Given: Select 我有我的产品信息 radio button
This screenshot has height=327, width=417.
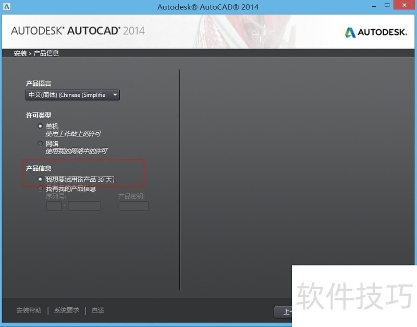Looking at the screenshot, I should (x=40, y=188).
